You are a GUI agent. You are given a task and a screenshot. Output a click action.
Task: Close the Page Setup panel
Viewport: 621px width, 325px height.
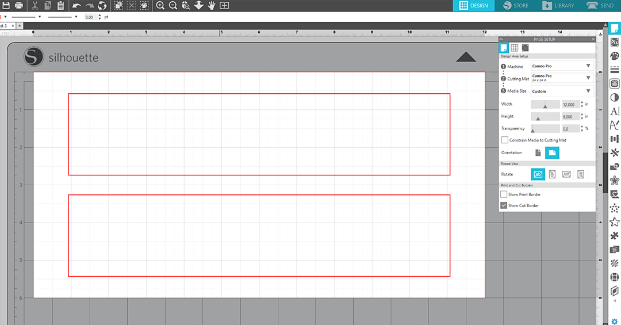[593, 39]
